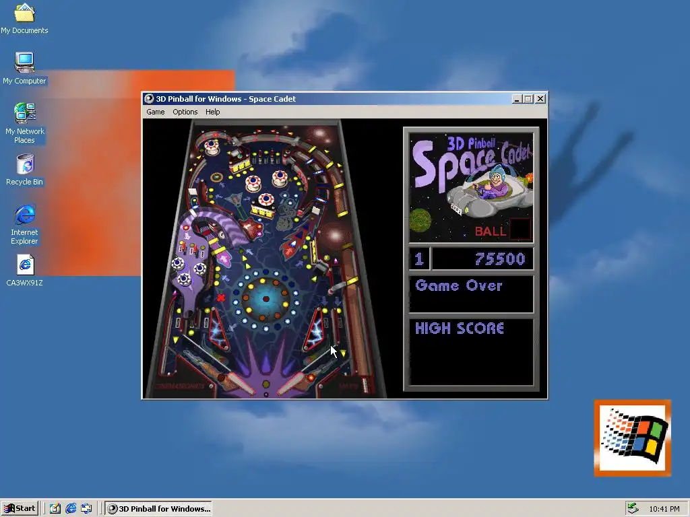
Task: Click the 3D Pinball taskbar button
Action: 158,509
